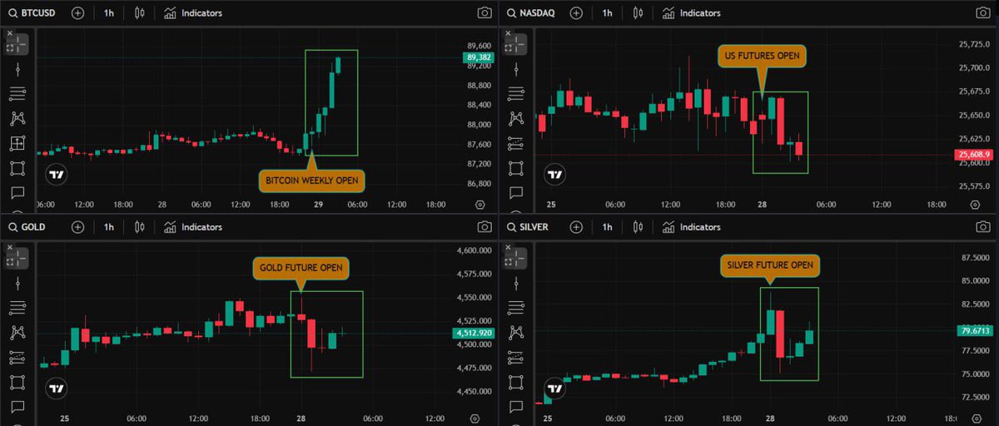The width and height of the screenshot is (999, 426).
Task: Add a compare symbol on GOLD chart
Action: pos(77,226)
